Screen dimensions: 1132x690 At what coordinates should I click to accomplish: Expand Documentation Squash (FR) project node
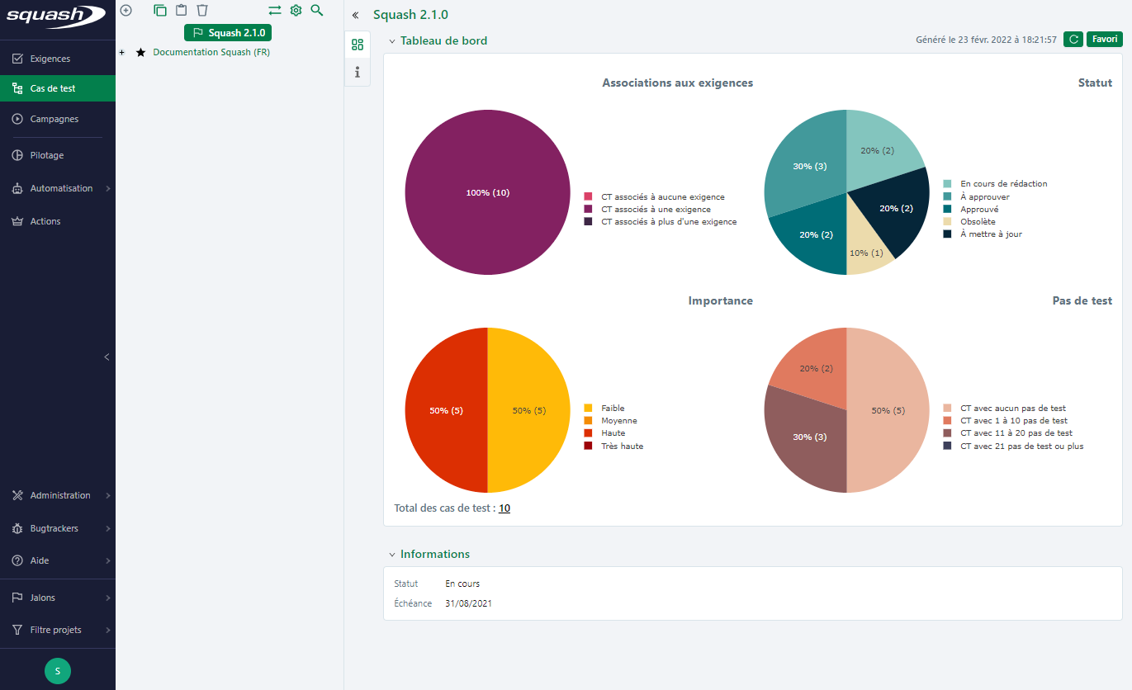(122, 53)
